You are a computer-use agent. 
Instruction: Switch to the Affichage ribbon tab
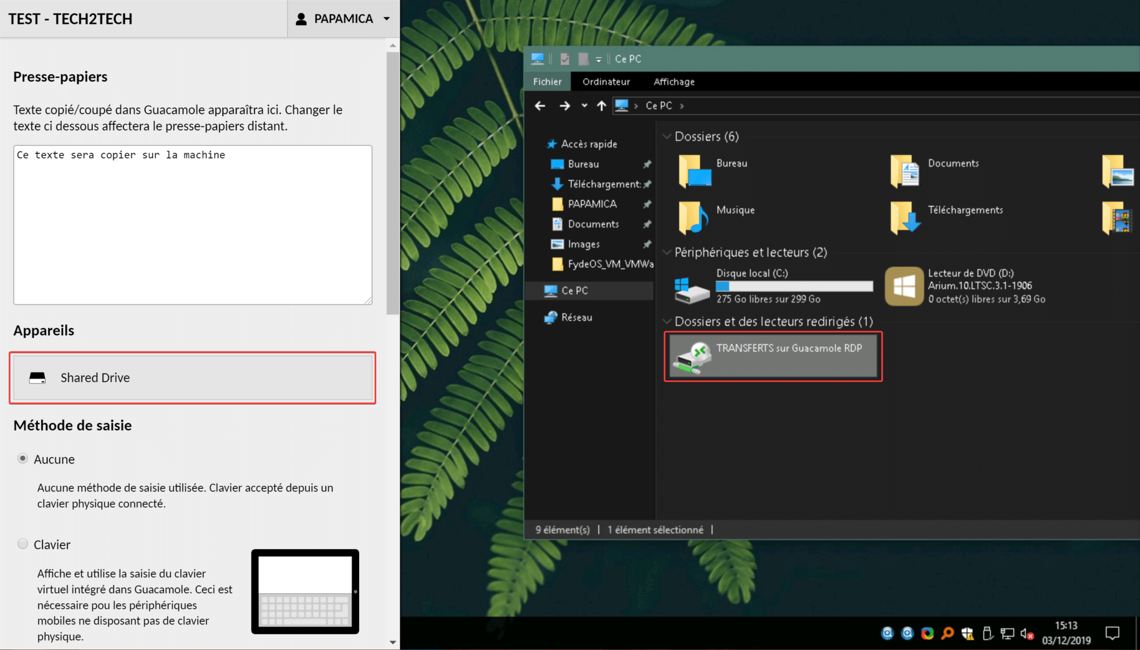(x=674, y=82)
